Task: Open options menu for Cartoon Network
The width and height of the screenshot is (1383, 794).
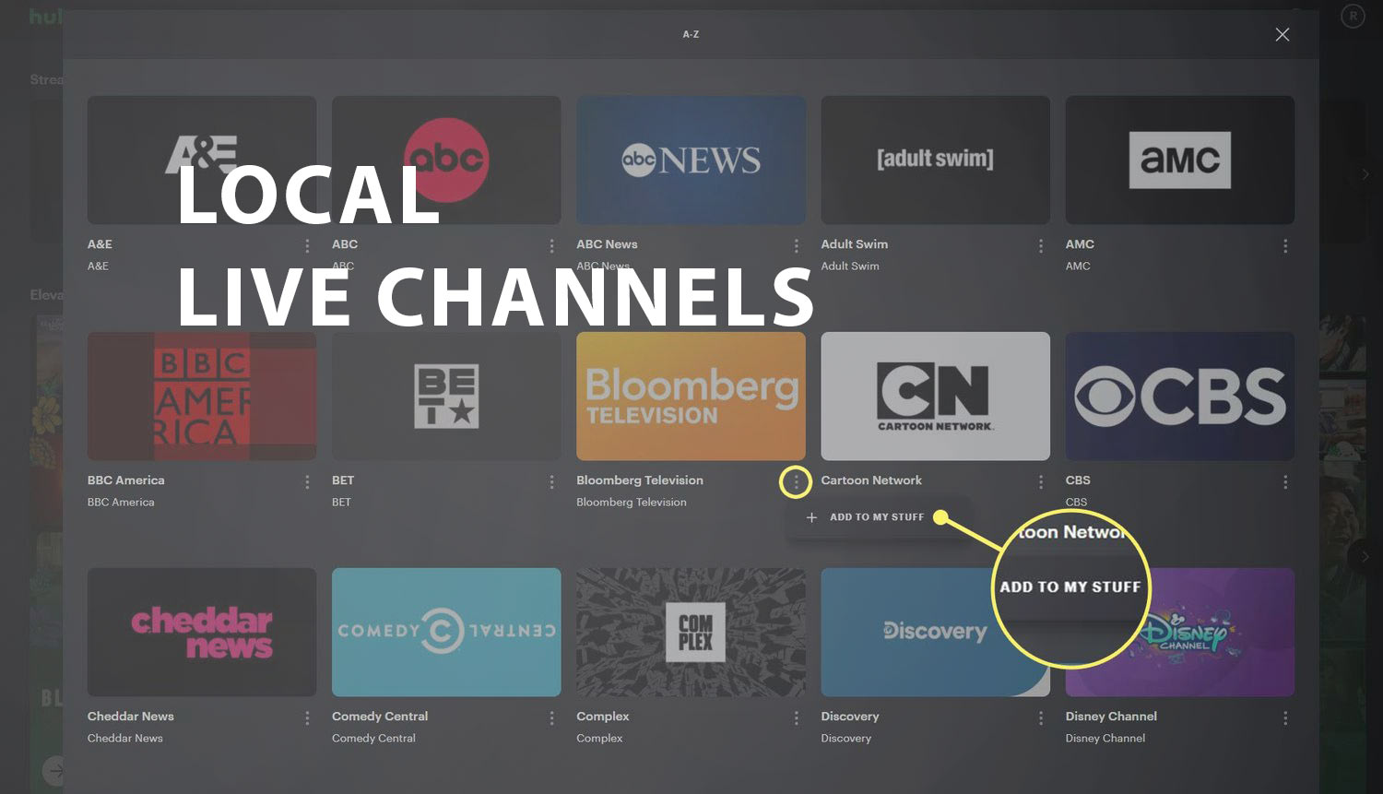Action: pyautogui.click(x=1041, y=482)
